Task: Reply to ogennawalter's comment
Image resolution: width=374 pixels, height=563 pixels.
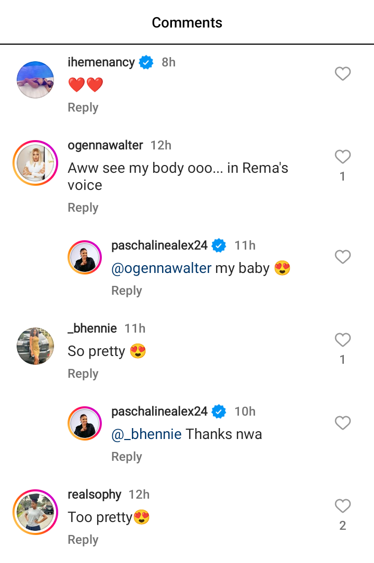Action: pyautogui.click(x=83, y=208)
